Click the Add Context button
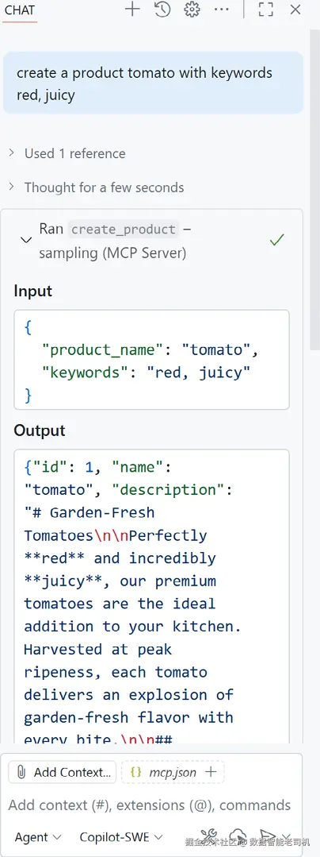Viewport: 320px width, 857px height. 62,772
